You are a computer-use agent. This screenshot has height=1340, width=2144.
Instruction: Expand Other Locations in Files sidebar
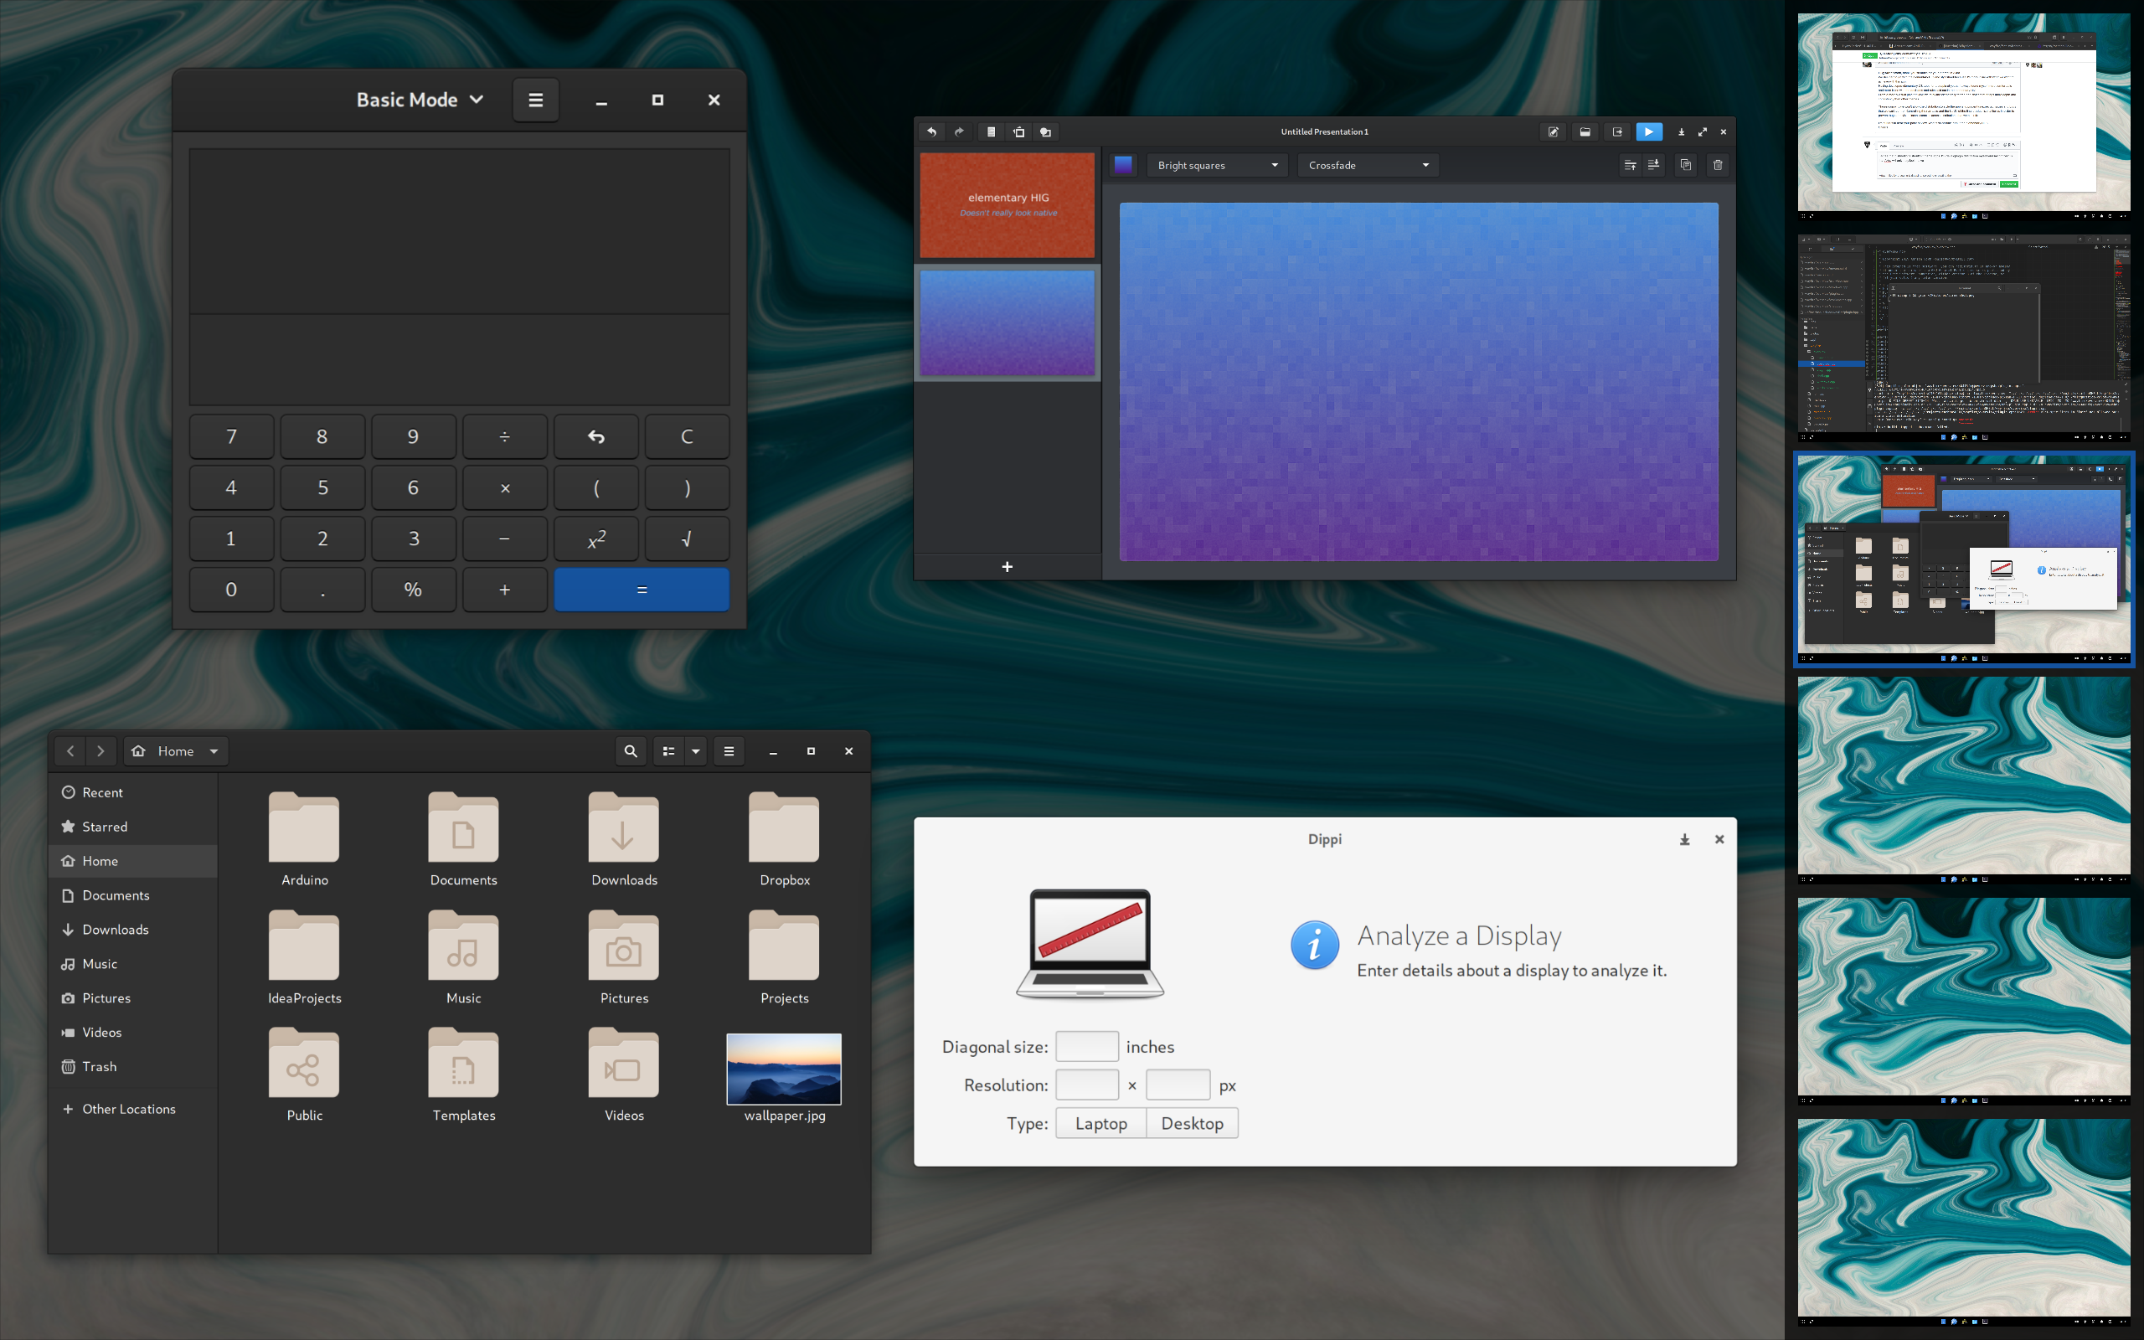(x=133, y=1110)
